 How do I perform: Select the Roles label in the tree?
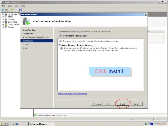click(10, 17)
